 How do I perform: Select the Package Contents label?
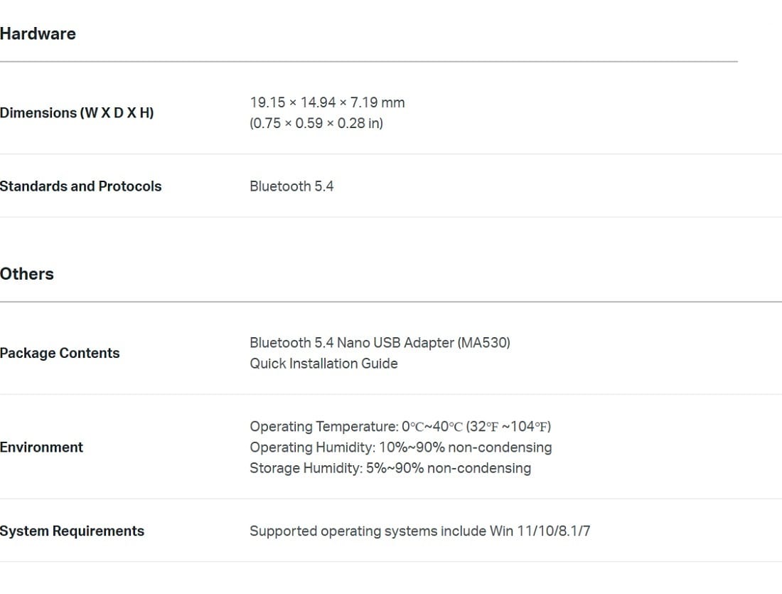click(60, 353)
